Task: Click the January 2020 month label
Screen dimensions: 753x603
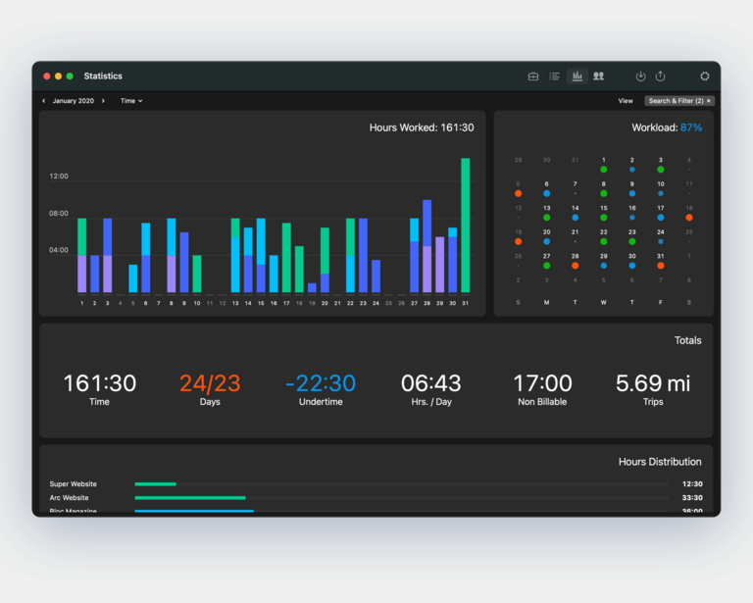Action: point(74,101)
